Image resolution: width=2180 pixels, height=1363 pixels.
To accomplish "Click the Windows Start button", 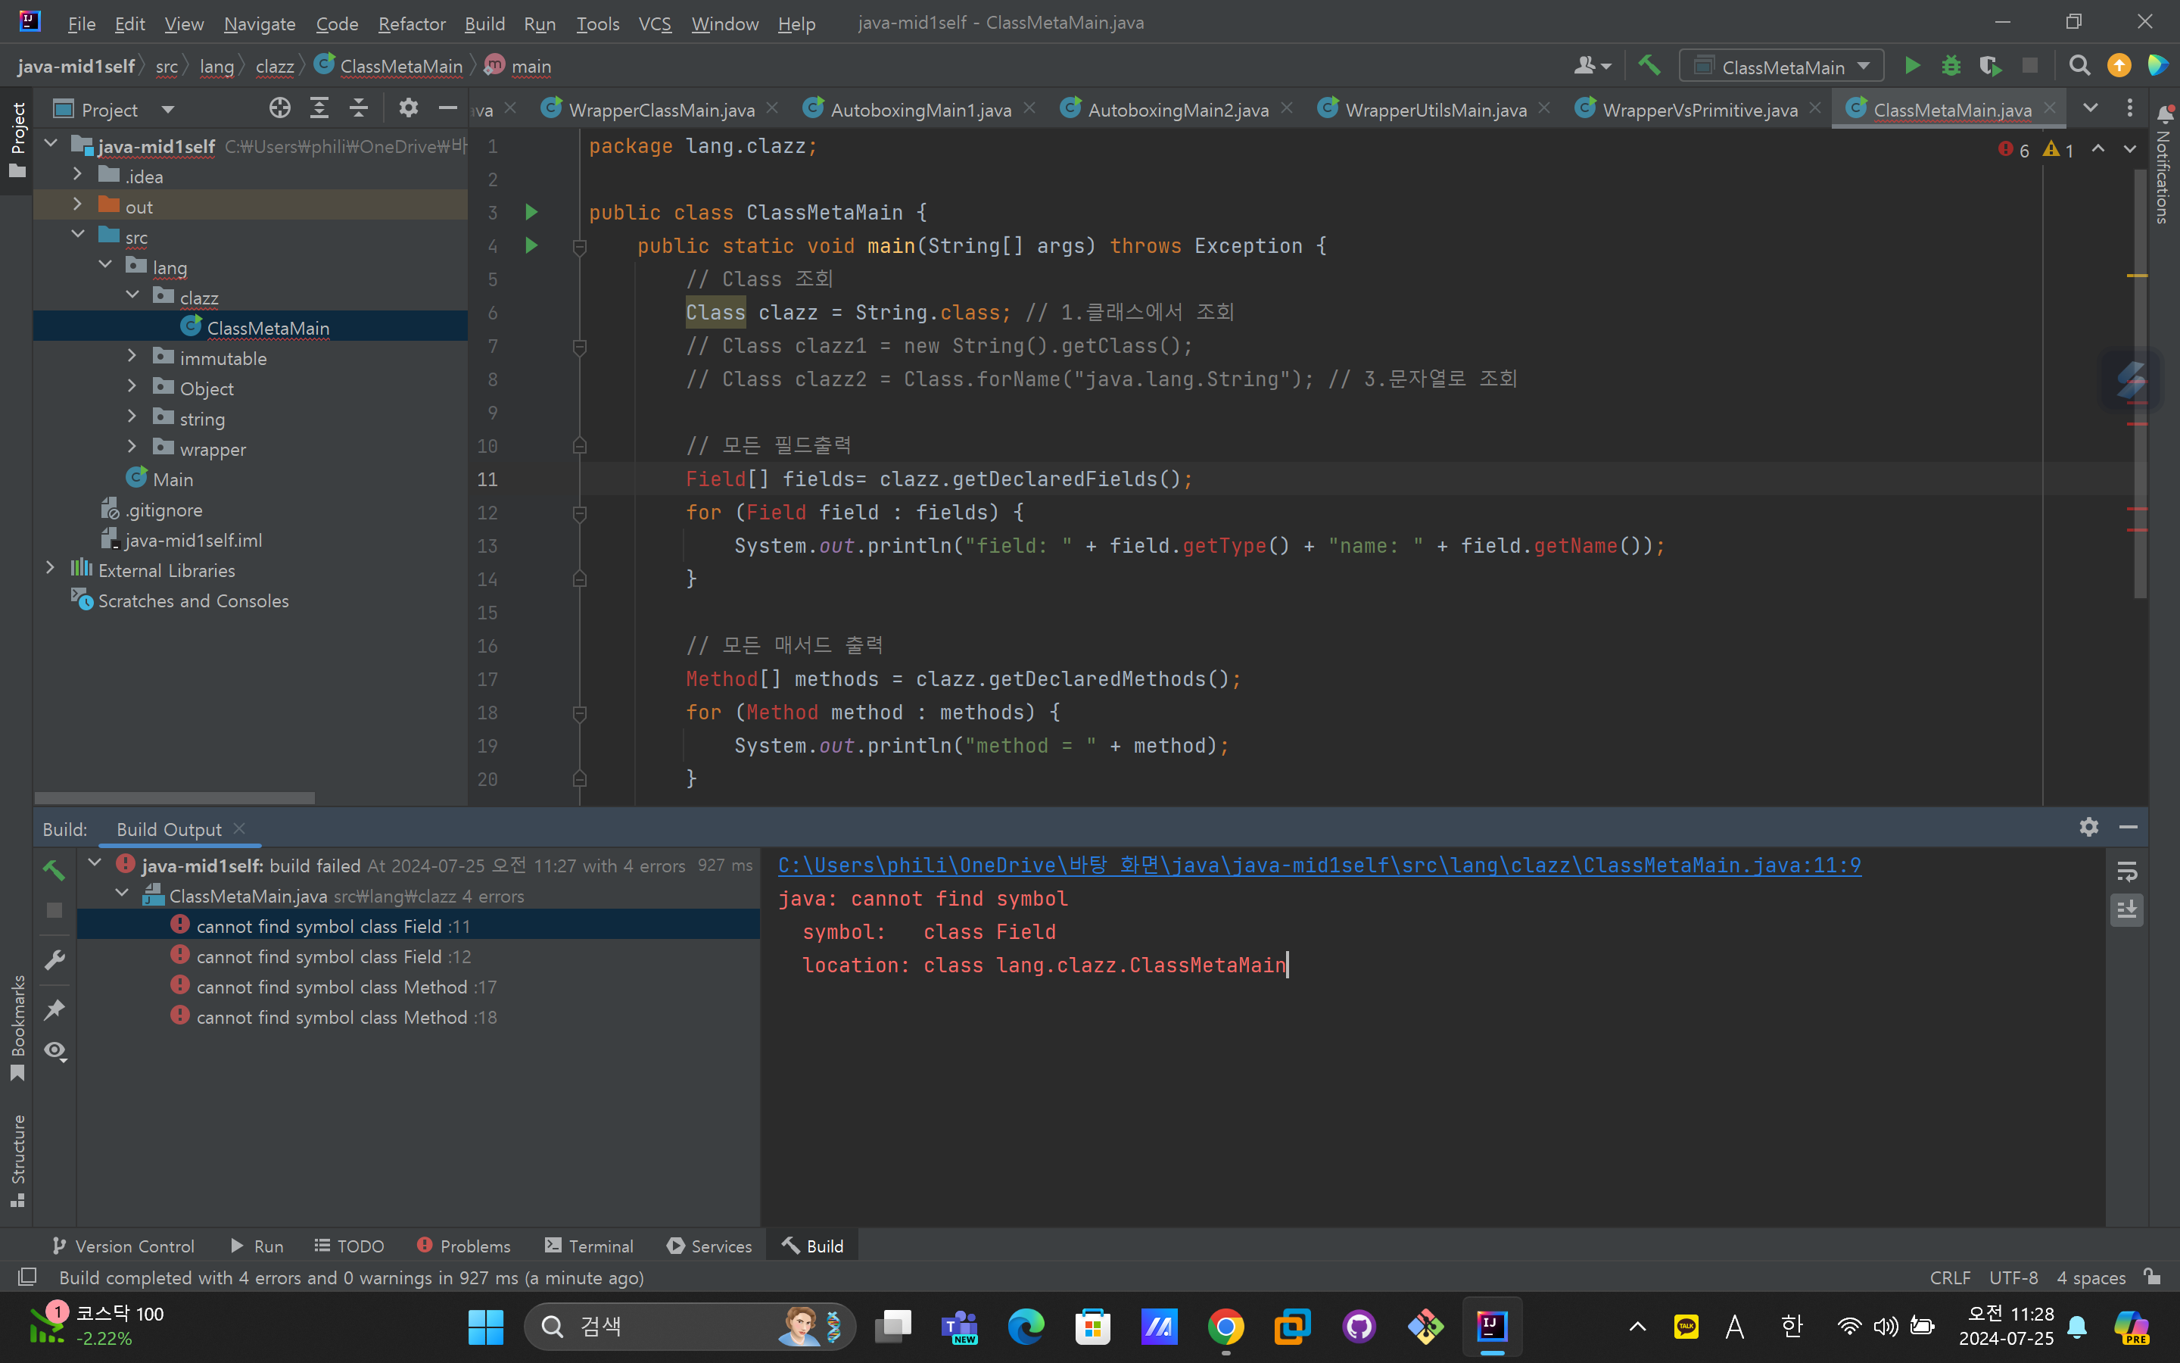I will pyautogui.click(x=485, y=1326).
